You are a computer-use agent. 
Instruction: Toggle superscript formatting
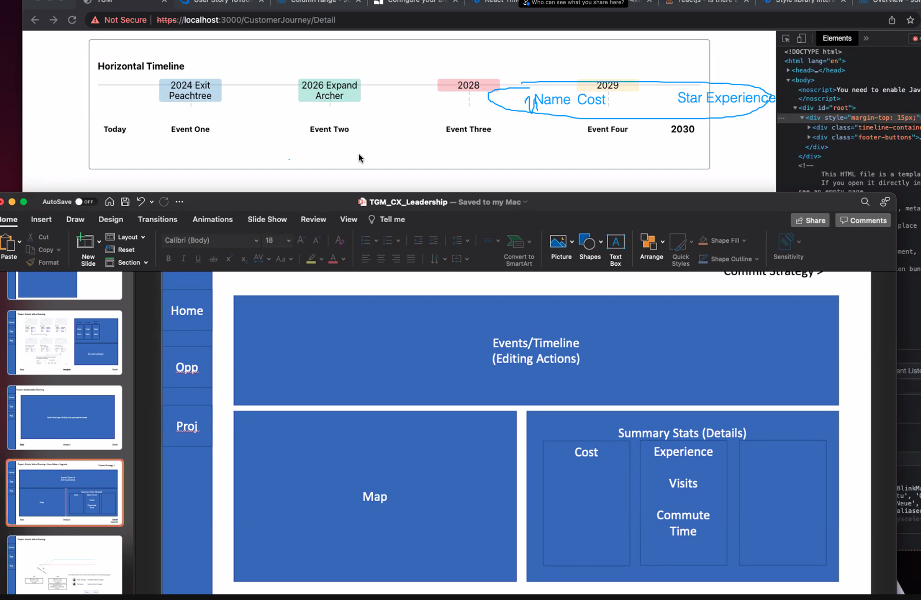tap(229, 259)
